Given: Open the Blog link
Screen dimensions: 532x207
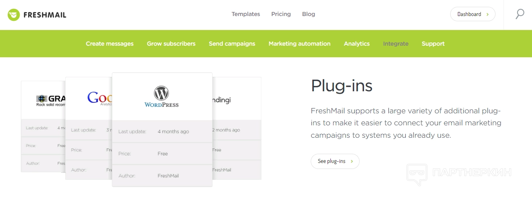Looking at the screenshot, I should 308,14.
